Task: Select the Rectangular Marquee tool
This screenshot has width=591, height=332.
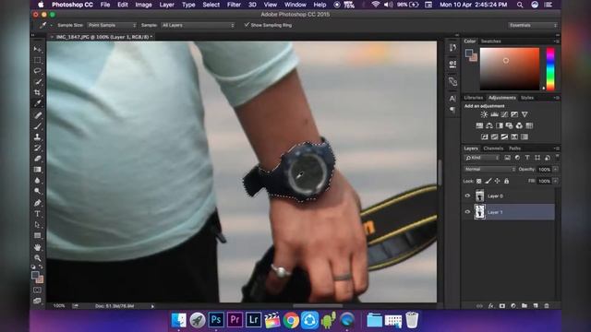Action: click(x=37, y=60)
